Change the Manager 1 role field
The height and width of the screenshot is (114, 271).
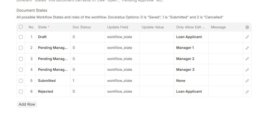(x=191, y=48)
